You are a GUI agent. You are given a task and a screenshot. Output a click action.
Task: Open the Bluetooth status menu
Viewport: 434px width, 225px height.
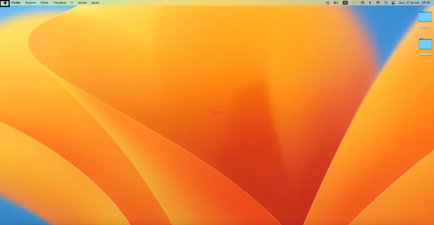370,3
